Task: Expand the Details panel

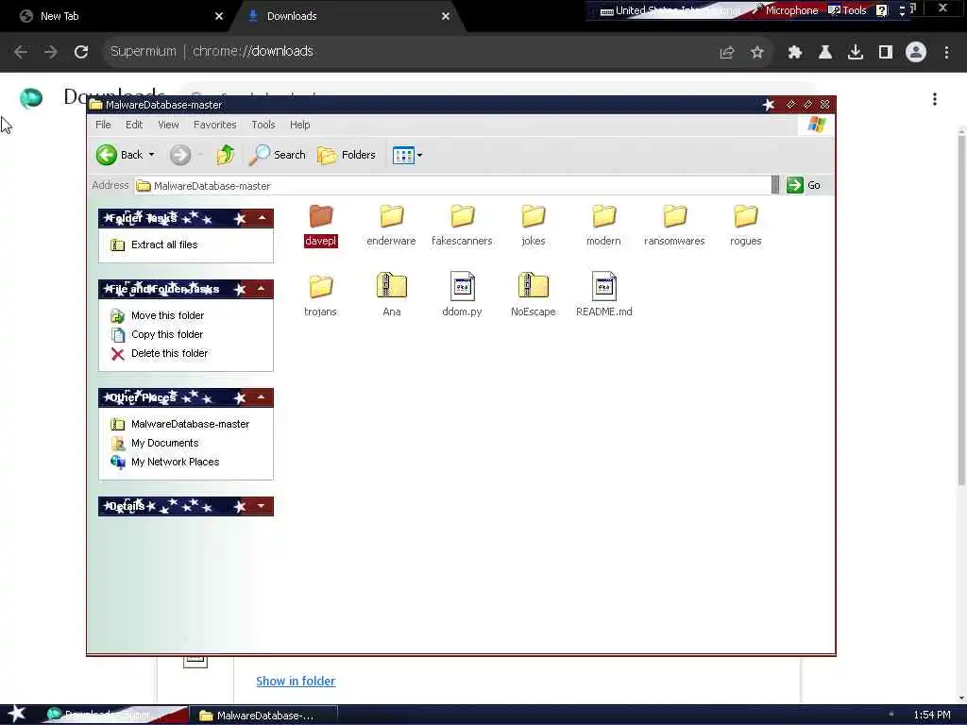Action: coord(262,506)
